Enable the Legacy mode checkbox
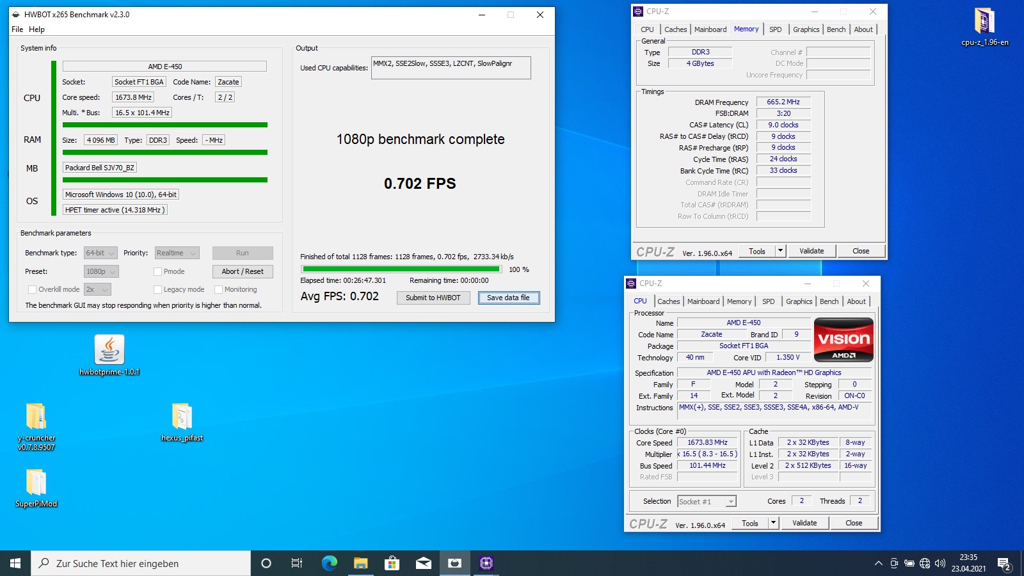 pos(157,289)
